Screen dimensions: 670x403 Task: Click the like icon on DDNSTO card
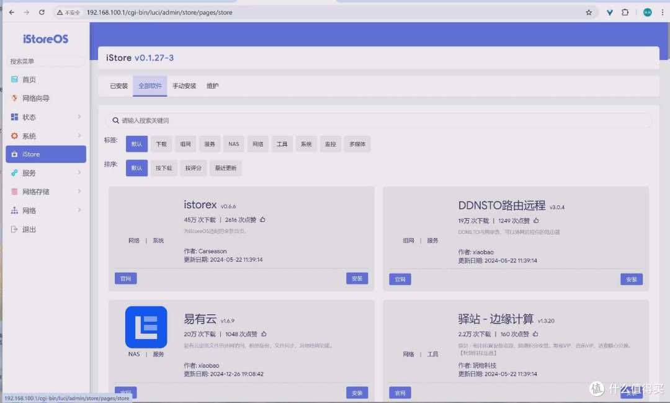pos(536,221)
